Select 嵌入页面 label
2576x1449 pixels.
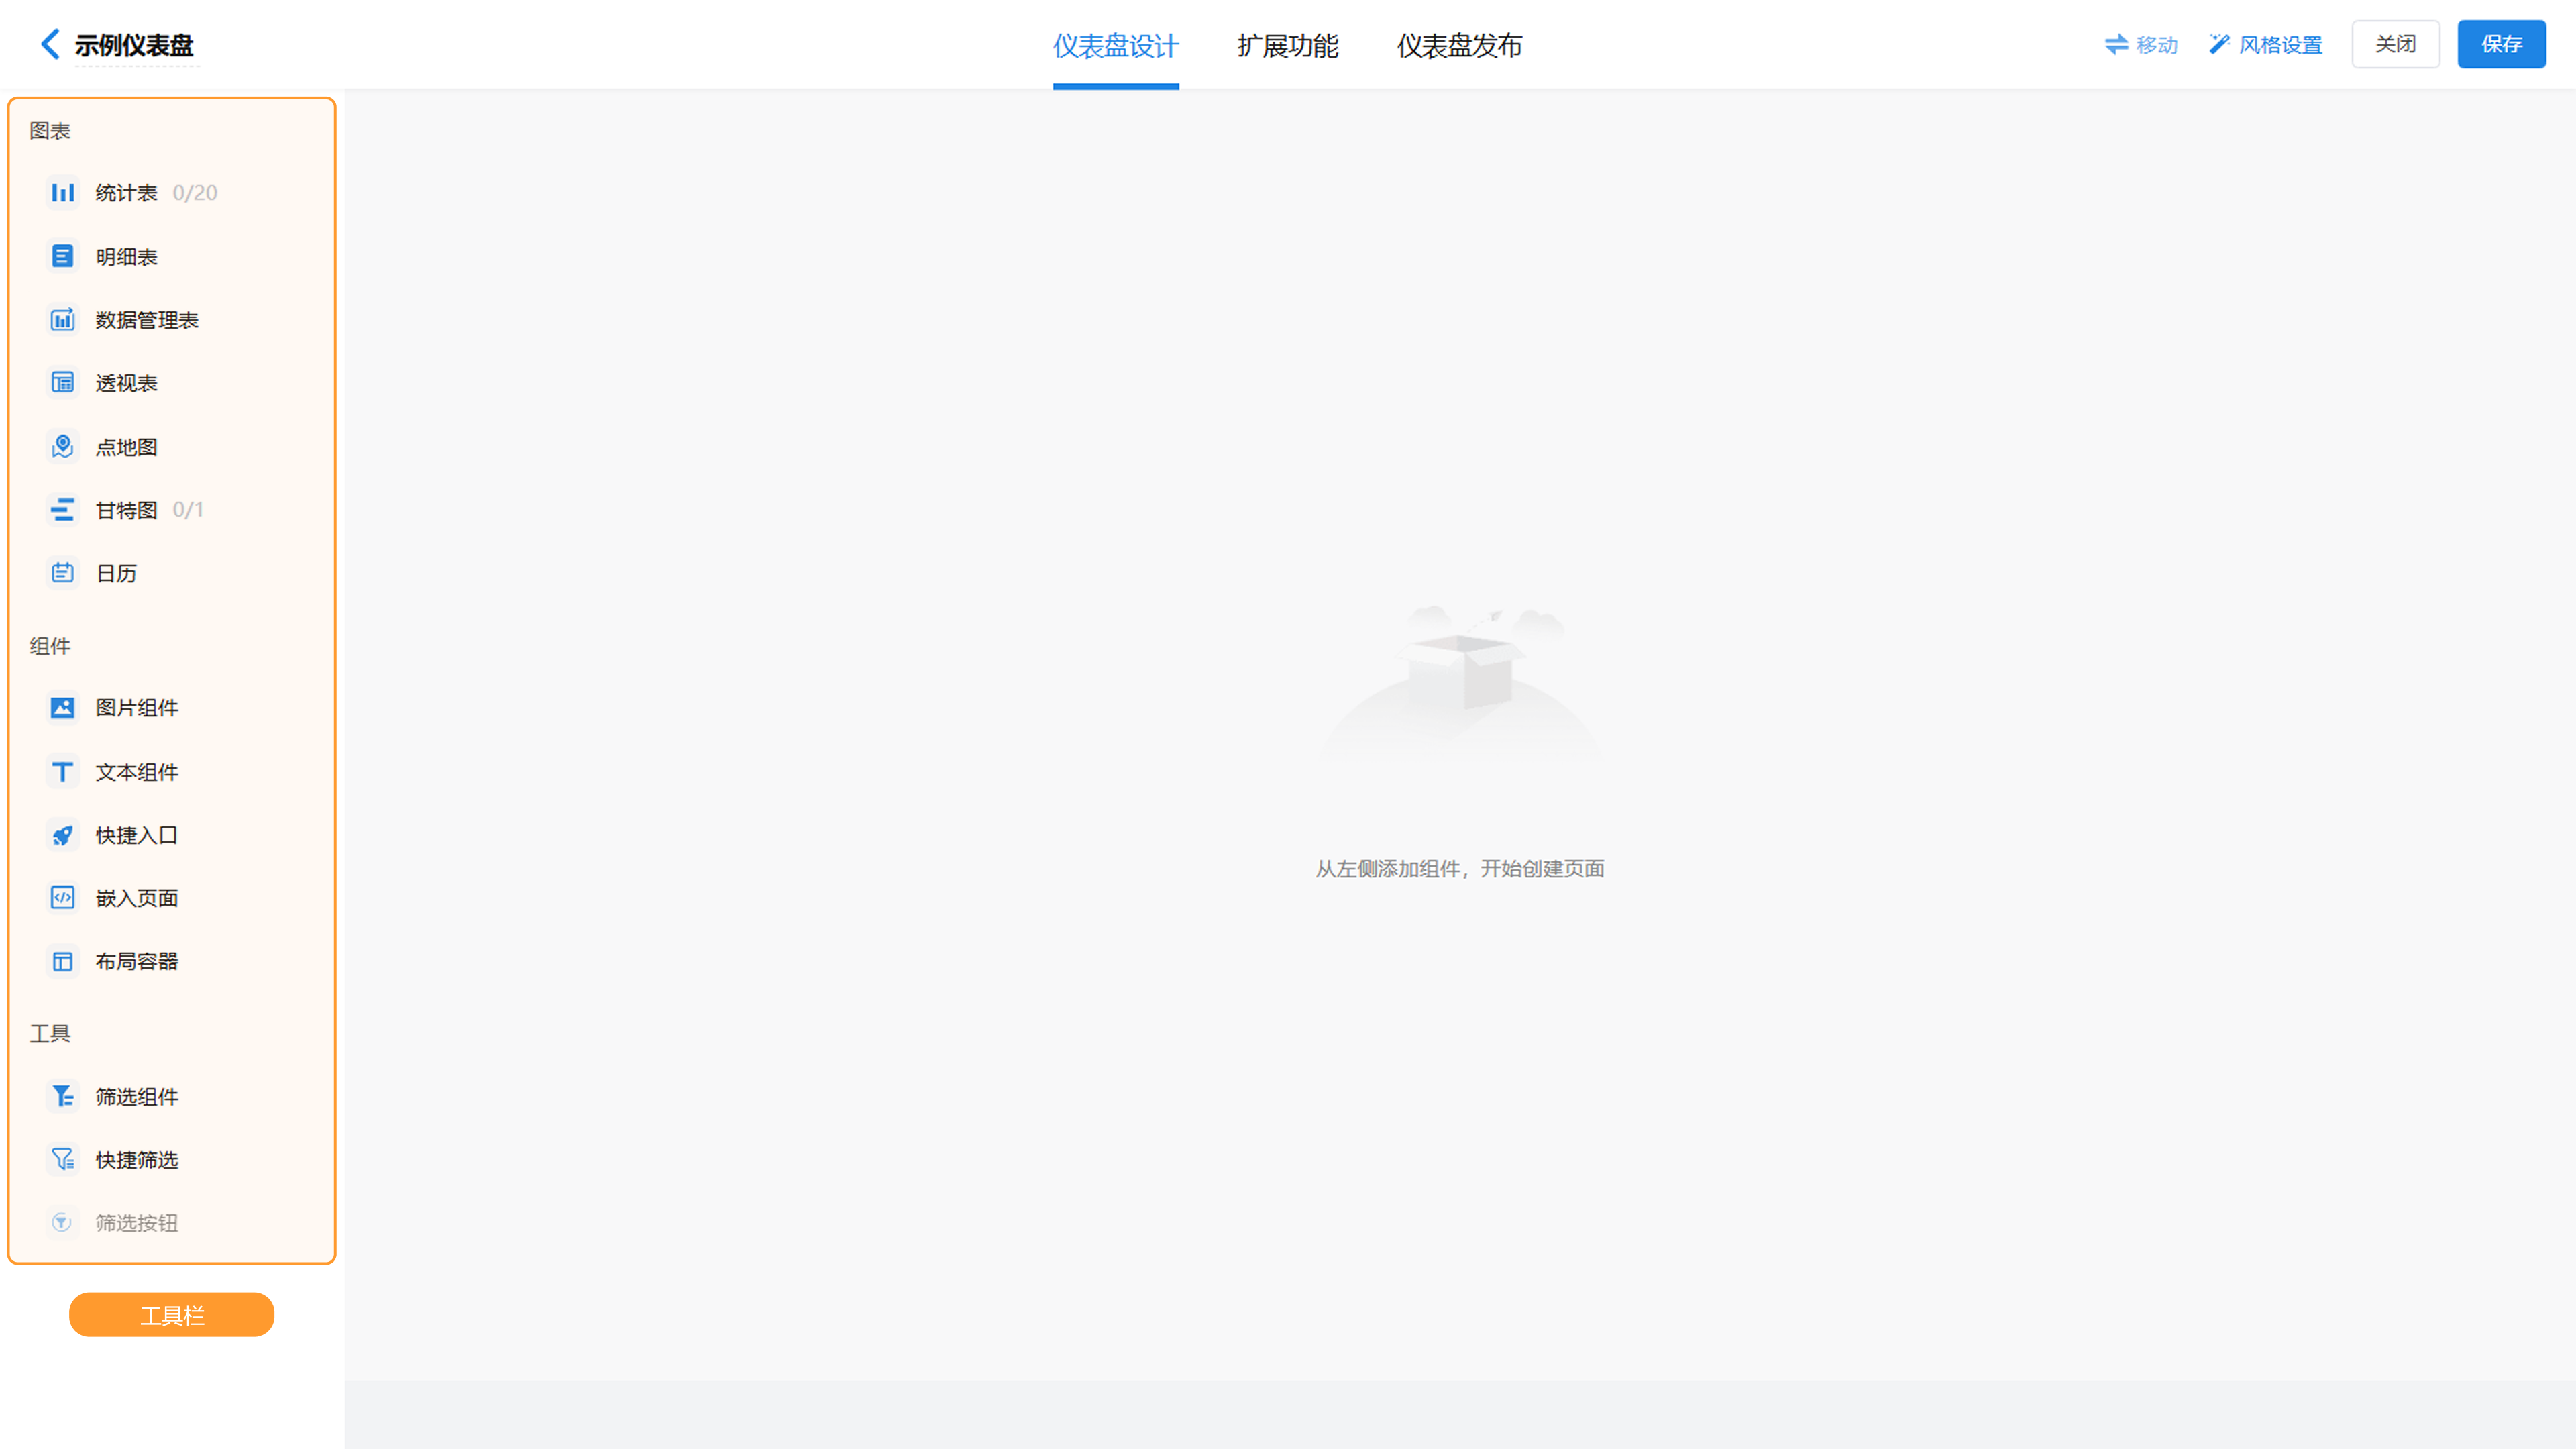pyautogui.click(x=137, y=897)
